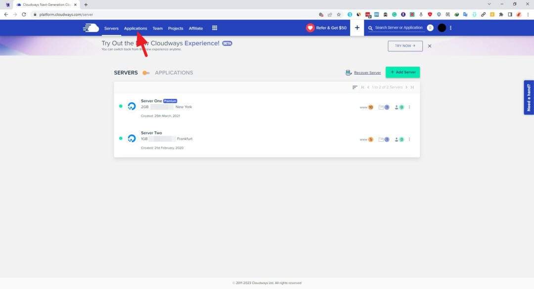Click the Recover Server link
The image size is (534, 289).
(367, 73)
